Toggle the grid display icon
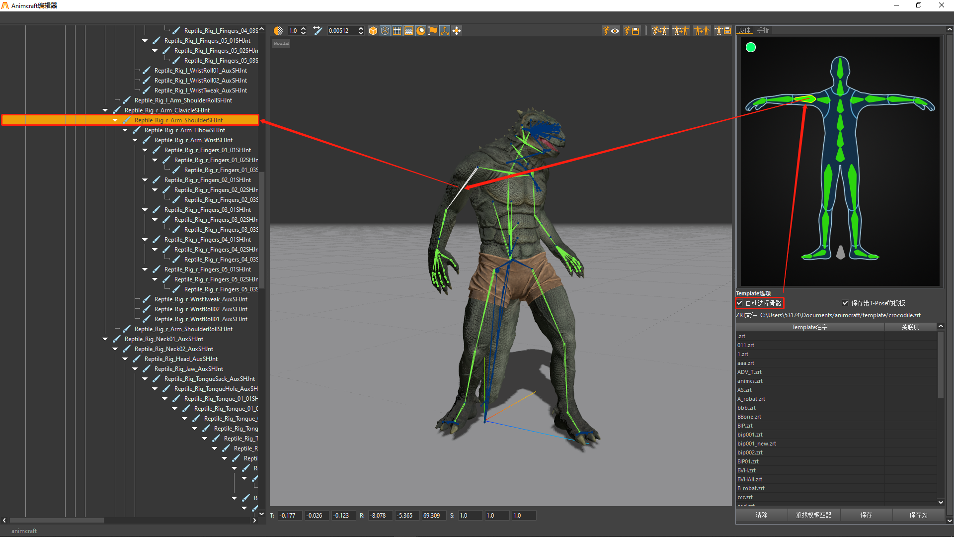Screen dimensions: 954x537 click(397, 31)
